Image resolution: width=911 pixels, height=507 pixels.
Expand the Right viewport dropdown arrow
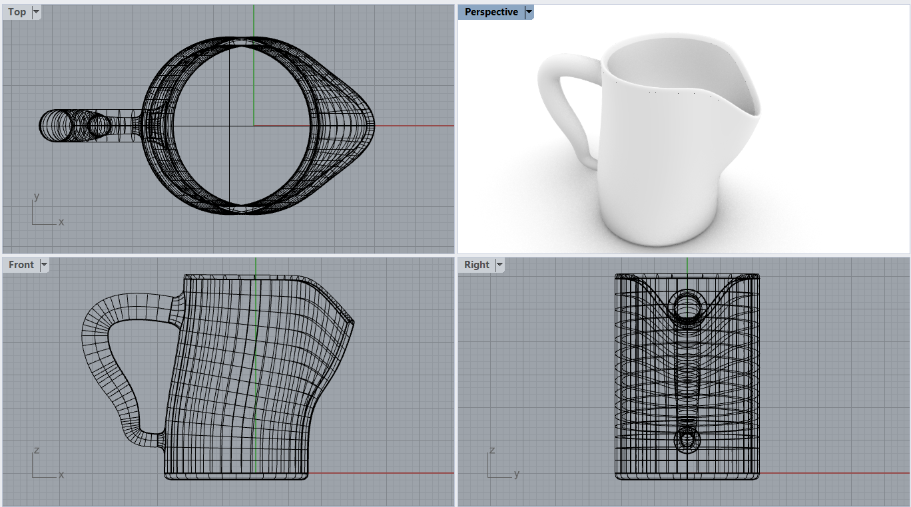pyautogui.click(x=499, y=265)
